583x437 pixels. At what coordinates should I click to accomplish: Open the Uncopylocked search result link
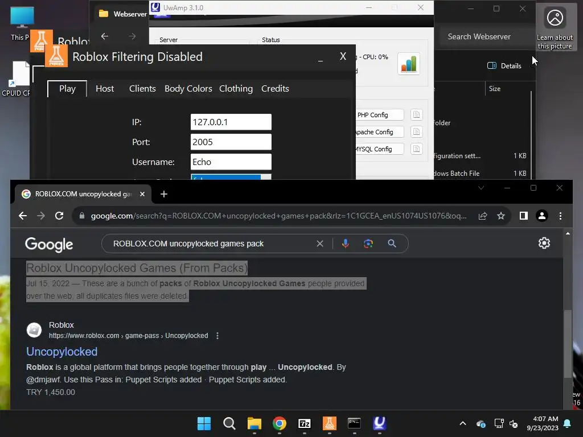[x=61, y=352]
